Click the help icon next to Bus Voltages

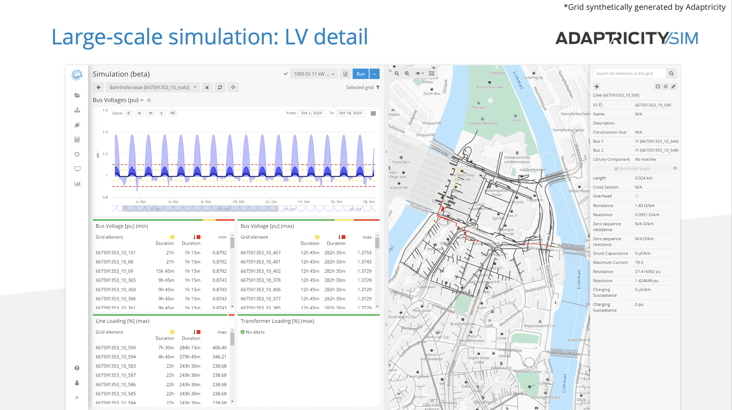[149, 100]
